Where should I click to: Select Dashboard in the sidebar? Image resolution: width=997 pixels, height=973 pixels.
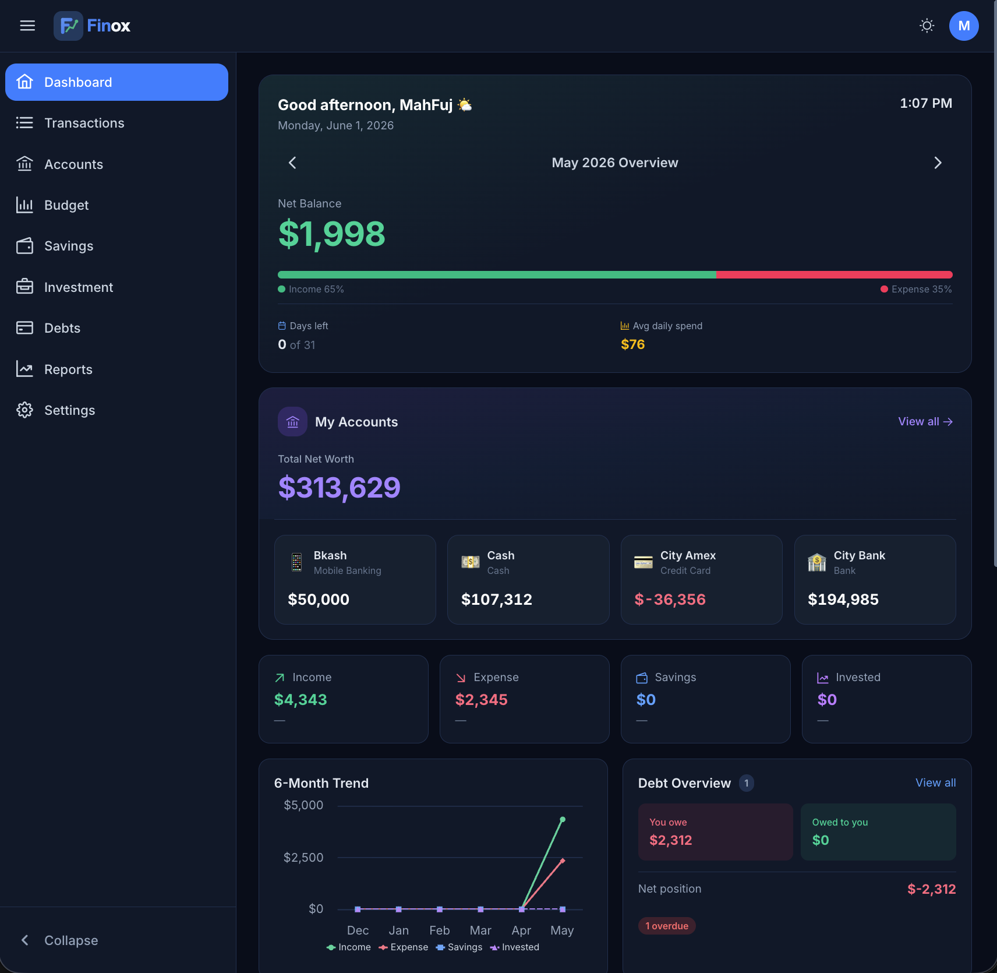click(x=116, y=82)
